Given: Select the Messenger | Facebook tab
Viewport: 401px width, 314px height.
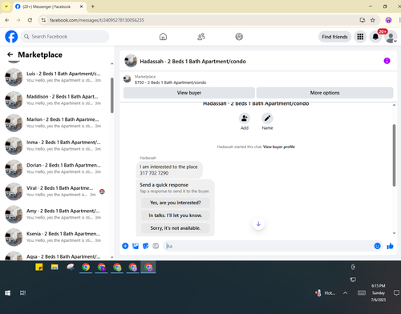Looking at the screenshot, I should pyautogui.click(x=50, y=6).
